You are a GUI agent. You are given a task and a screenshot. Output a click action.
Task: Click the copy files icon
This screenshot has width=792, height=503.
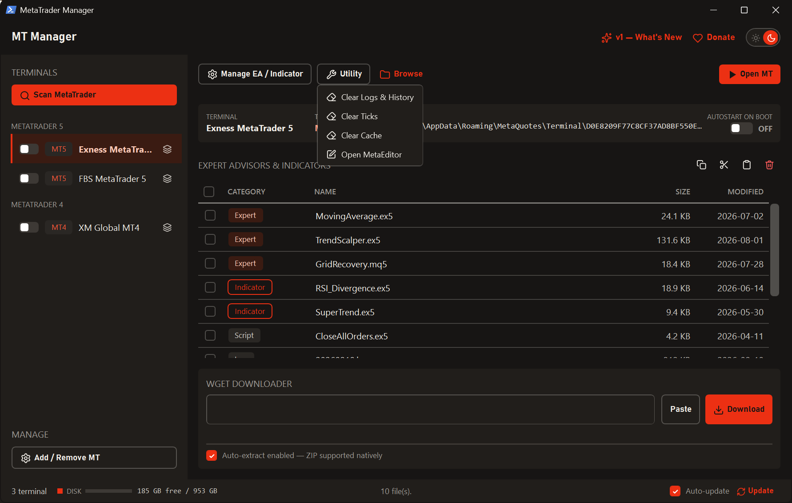coord(701,165)
